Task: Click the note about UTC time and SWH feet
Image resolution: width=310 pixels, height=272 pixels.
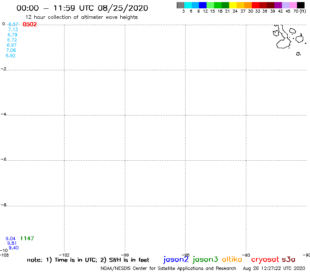Action: pyautogui.click(x=88, y=260)
